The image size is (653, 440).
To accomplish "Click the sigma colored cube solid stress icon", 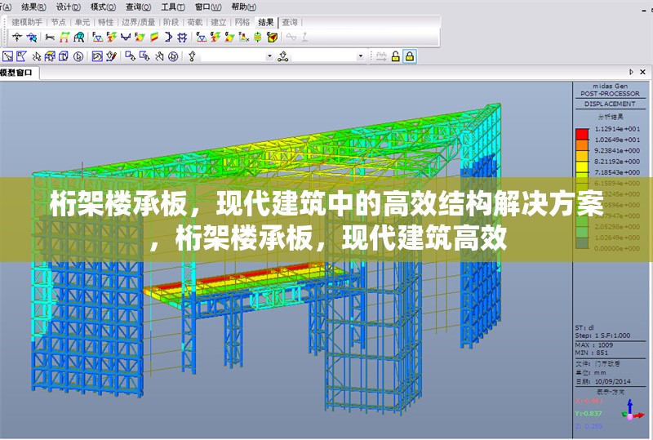I will click(x=273, y=38).
